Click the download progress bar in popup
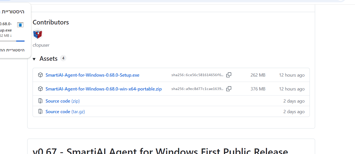The width and height of the screenshot is (355, 154). (x=12, y=41)
